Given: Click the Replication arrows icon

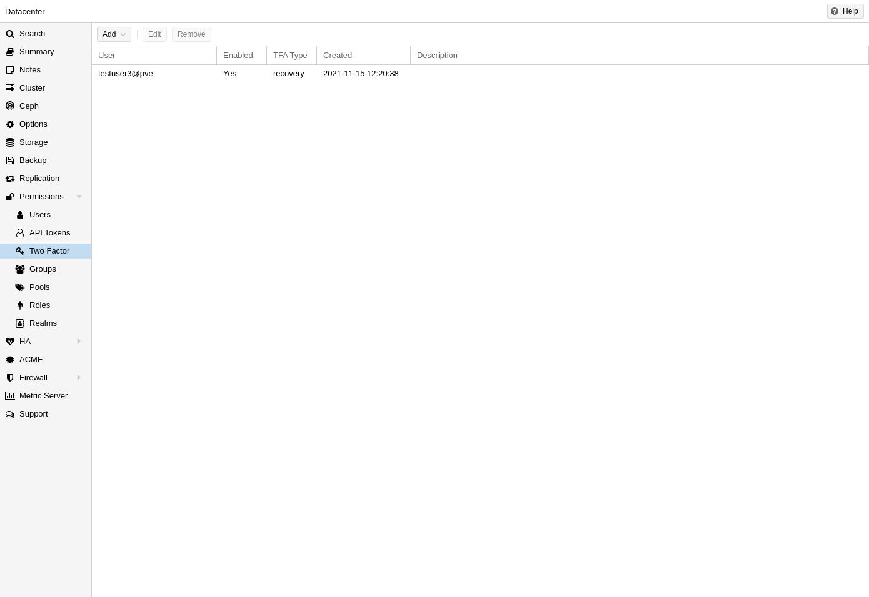Looking at the screenshot, I should pyautogui.click(x=10, y=179).
